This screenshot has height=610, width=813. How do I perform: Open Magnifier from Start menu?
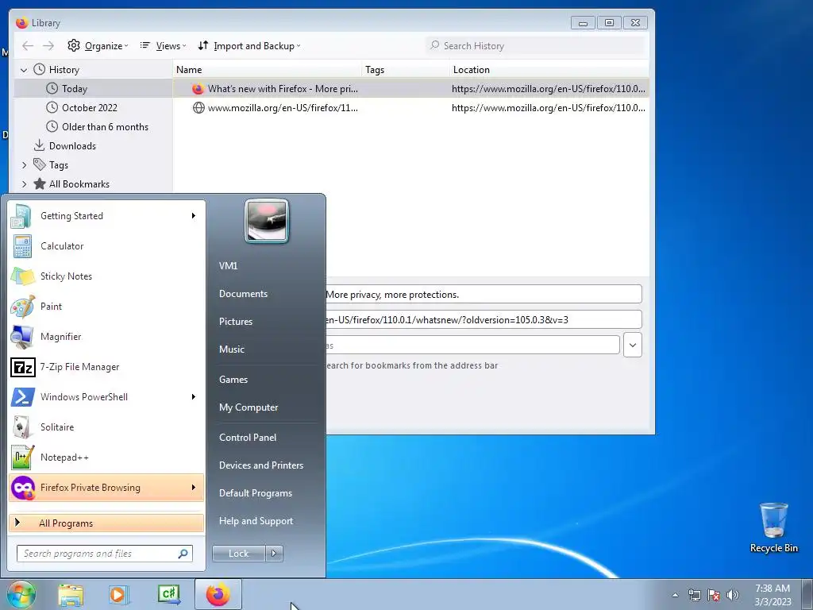tap(106, 336)
